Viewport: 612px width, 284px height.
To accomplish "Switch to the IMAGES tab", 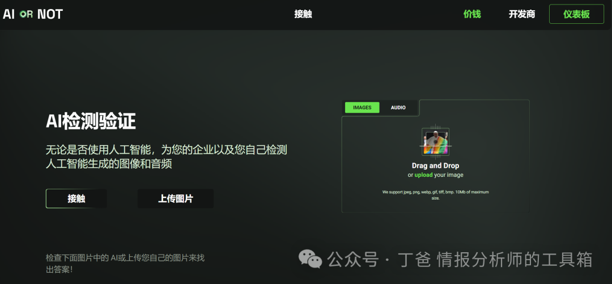I will [362, 108].
